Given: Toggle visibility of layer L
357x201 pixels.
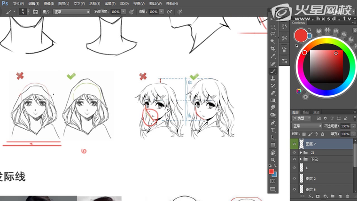Looking at the screenshot, I should [x=295, y=167].
